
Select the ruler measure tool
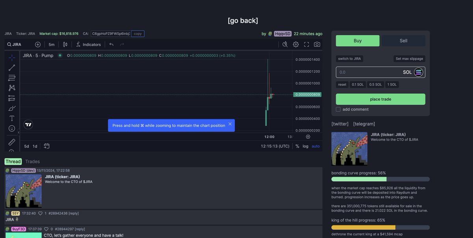coord(12,142)
